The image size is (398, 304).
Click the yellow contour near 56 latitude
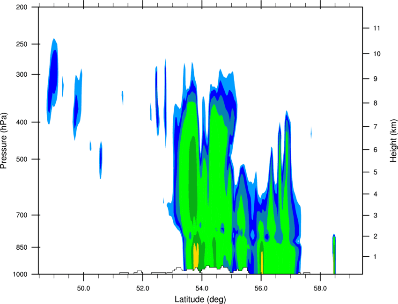262,262
